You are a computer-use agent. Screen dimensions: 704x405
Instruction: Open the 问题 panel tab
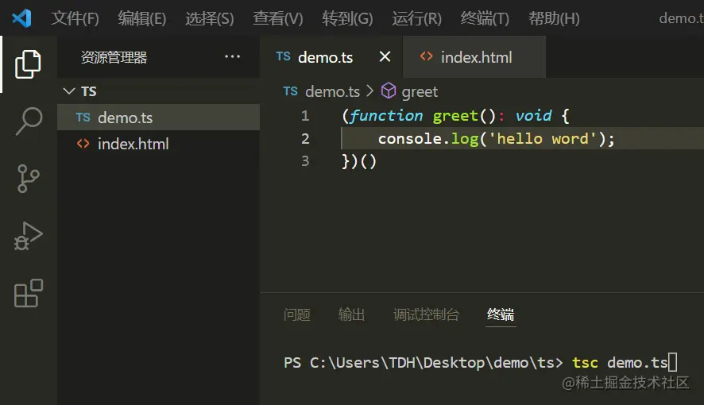pyautogui.click(x=296, y=314)
